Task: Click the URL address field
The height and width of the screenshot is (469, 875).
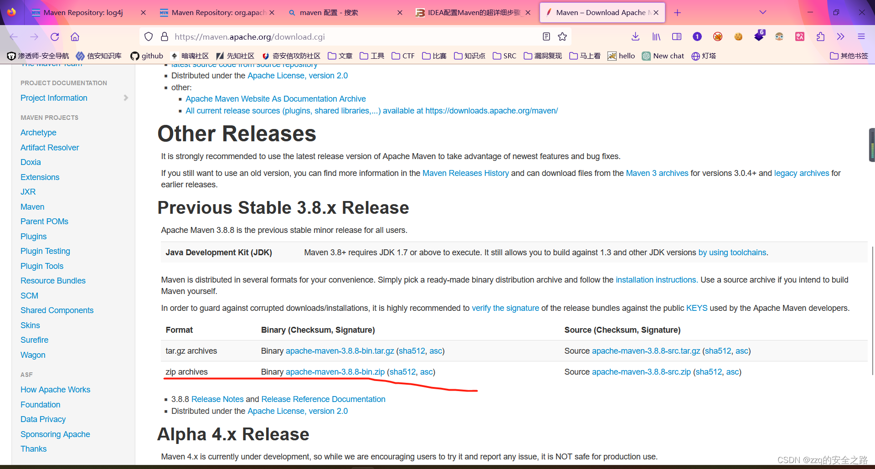Action: [x=355, y=37]
